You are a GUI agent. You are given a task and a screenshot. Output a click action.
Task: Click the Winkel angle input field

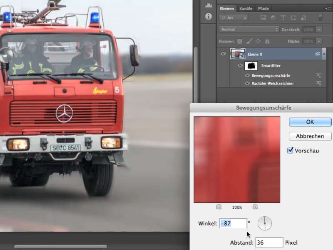point(233,223)
